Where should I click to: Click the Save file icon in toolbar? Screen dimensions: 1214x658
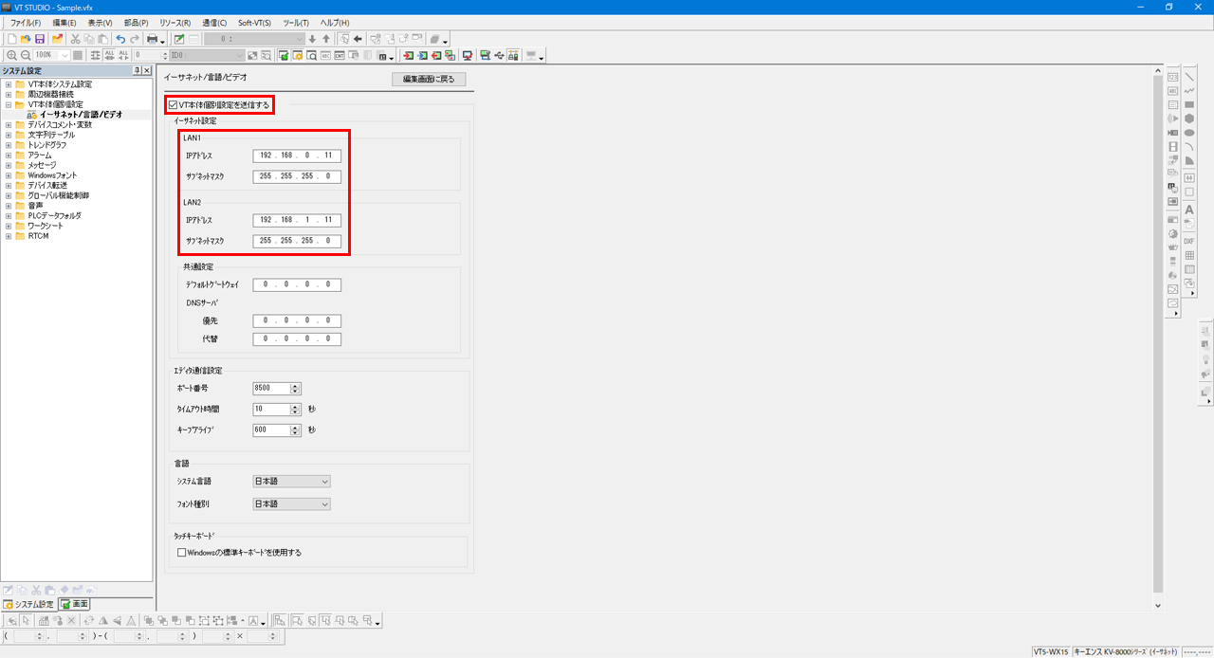[40, 39]
